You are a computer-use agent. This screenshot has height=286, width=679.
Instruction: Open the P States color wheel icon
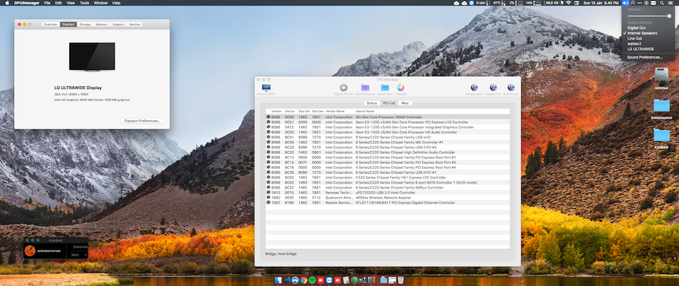[x=401, y=88]
